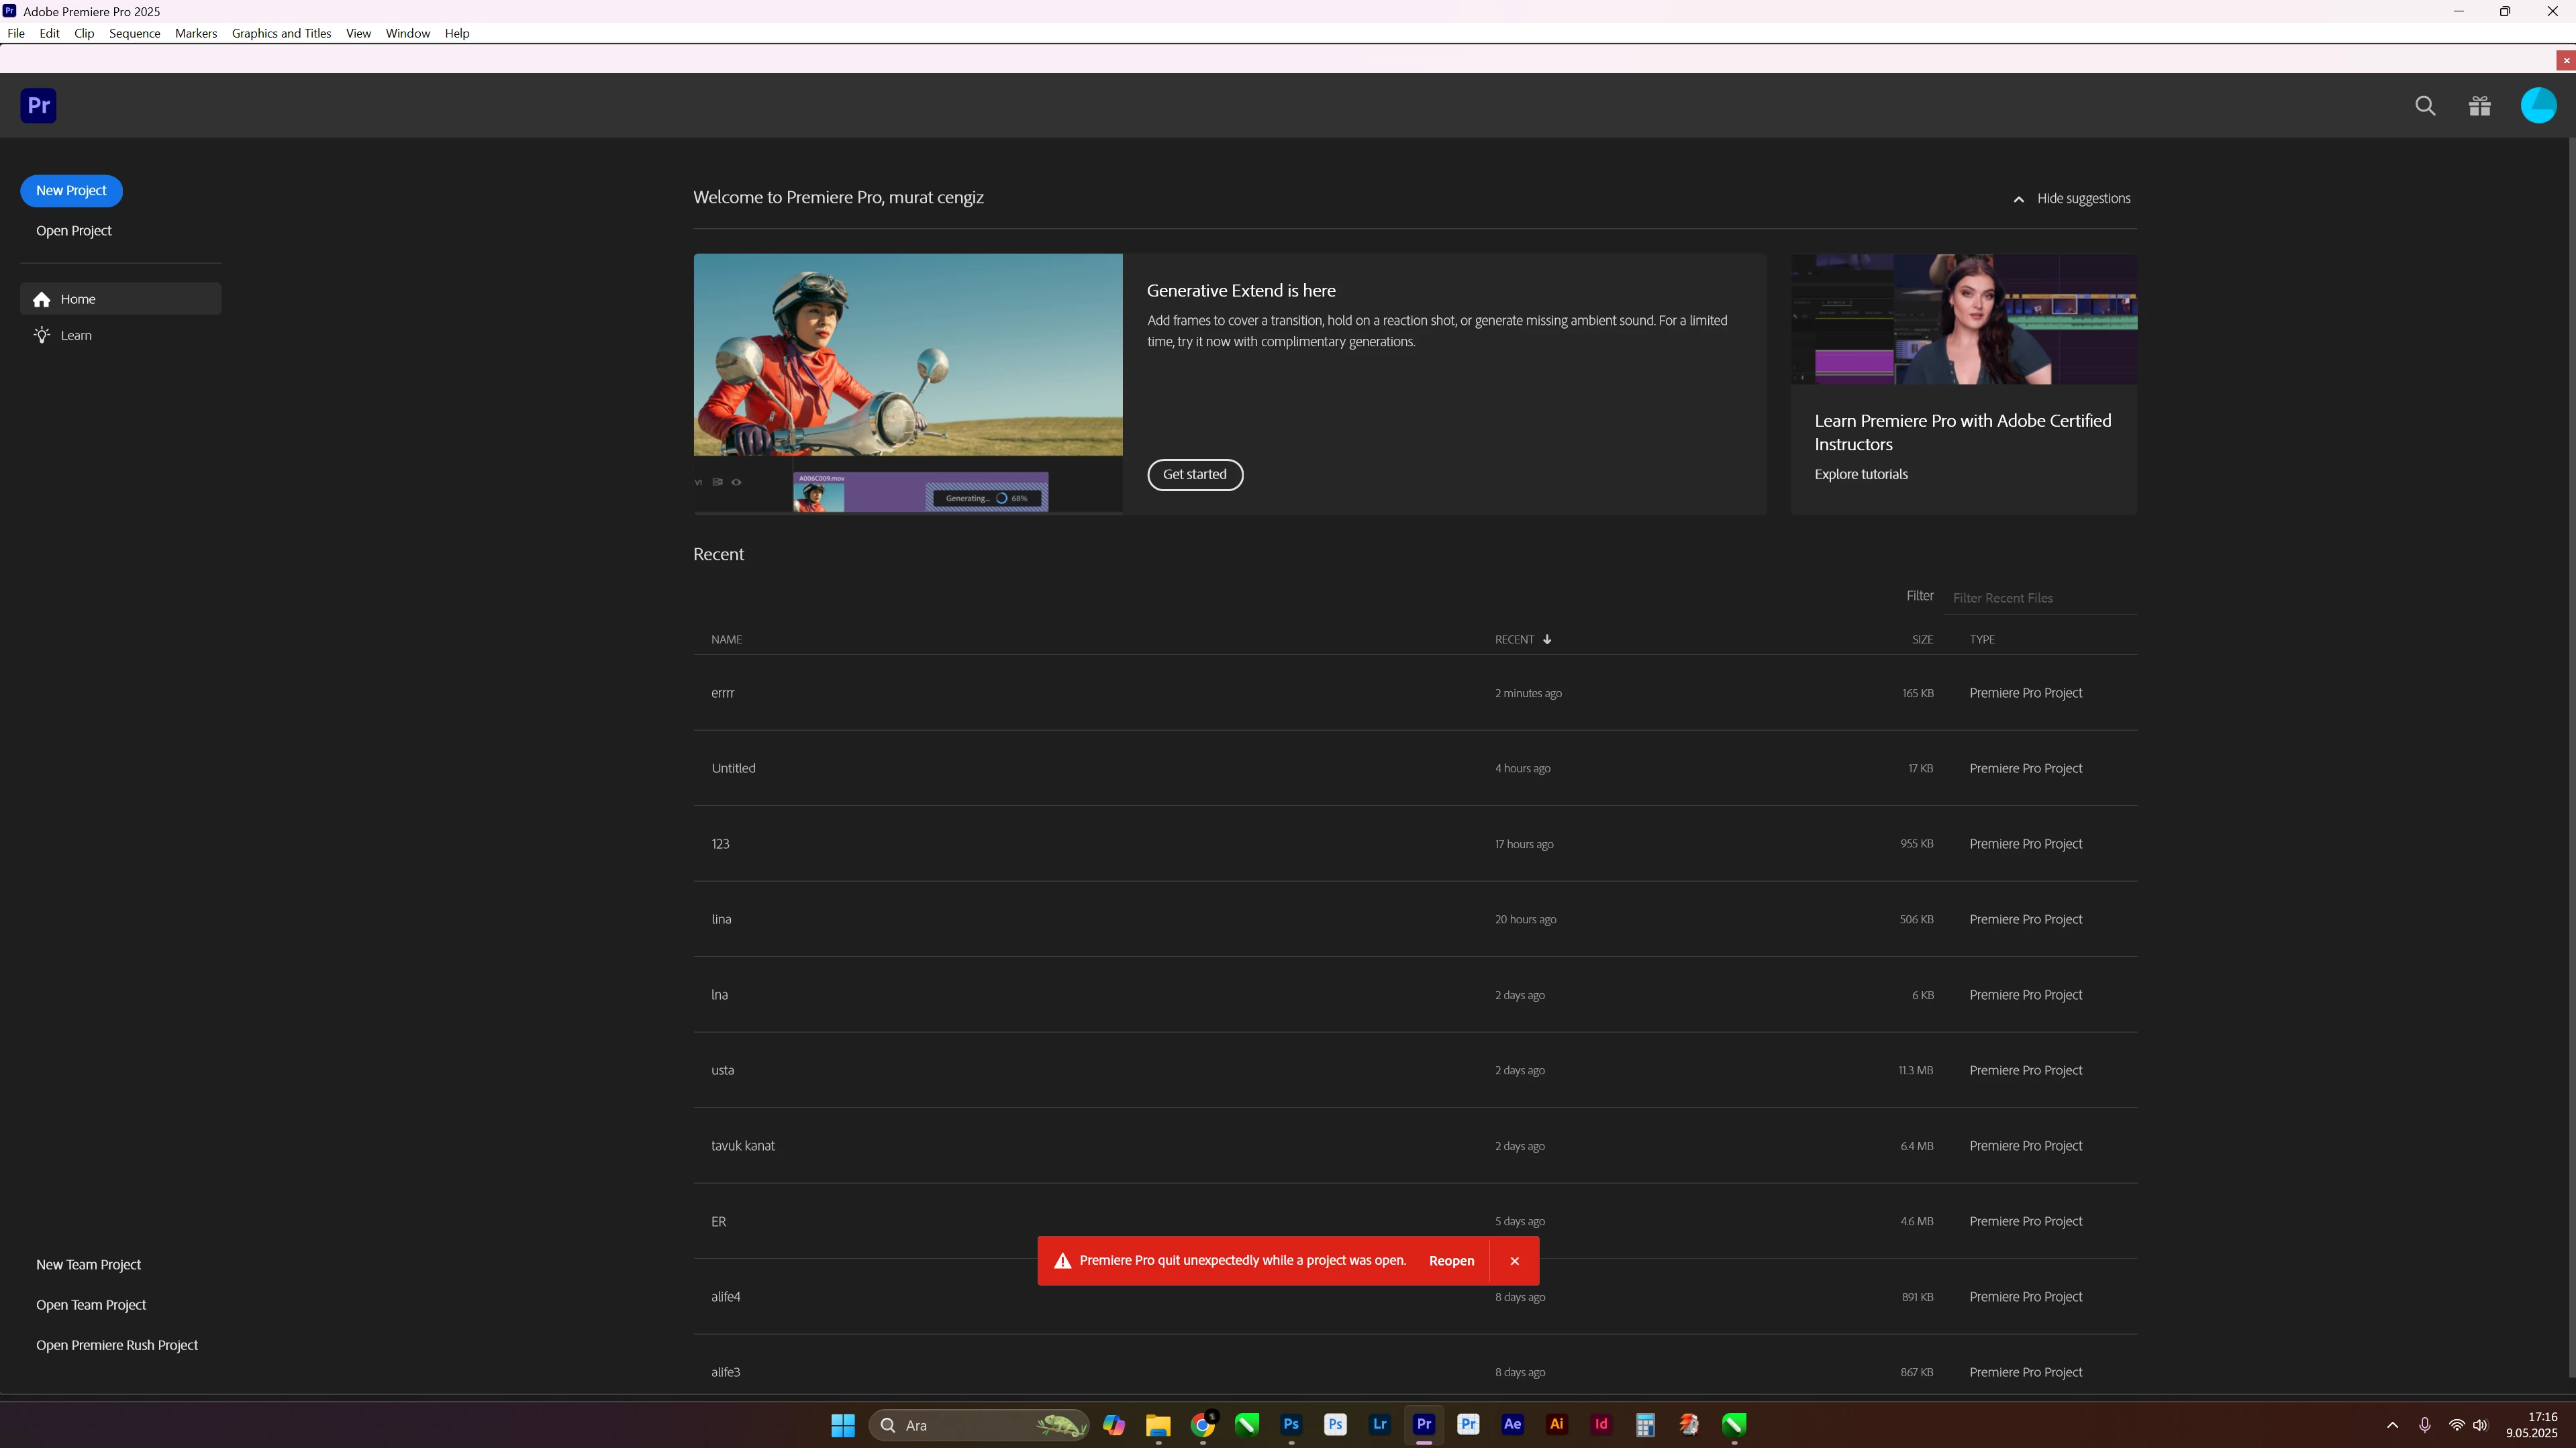
Task: Click the Filter Recent Files field
Action: pyautogui.click(x=2040, y=598)
